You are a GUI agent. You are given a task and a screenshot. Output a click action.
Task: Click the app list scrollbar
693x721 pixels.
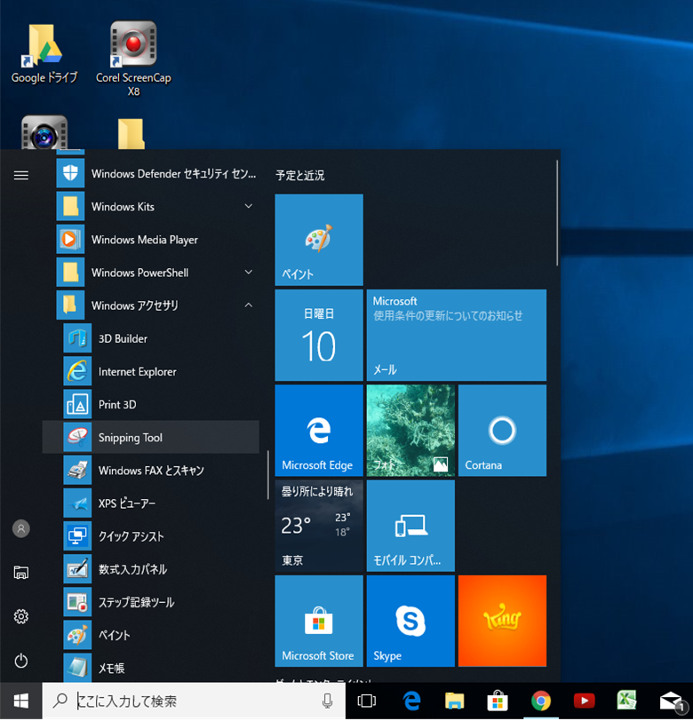click(267, 475)
